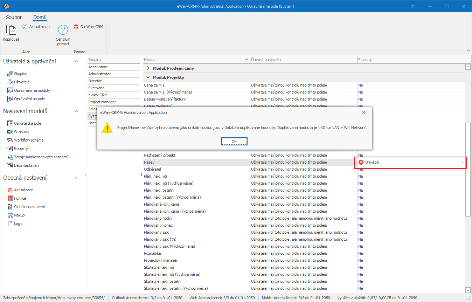472x302 pixels.
Task: Click Povinný value of Plánovaný konec
Action: pos(411,225)
